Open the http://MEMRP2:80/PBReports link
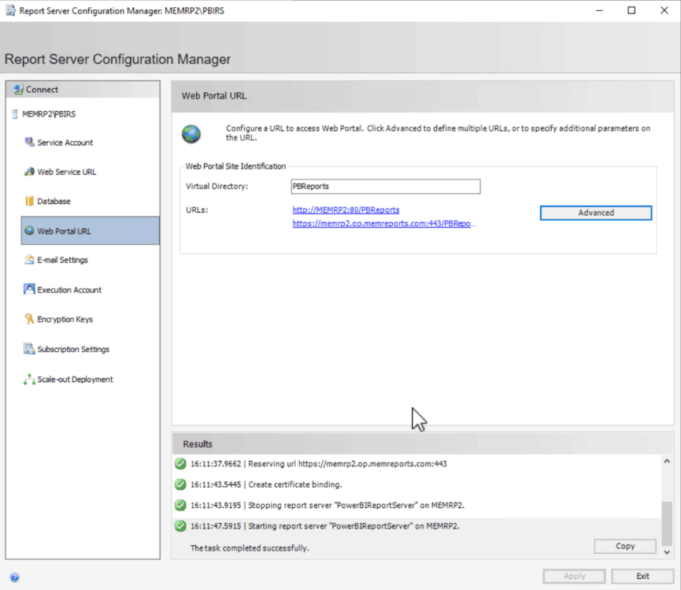The height and width of the screenshot is (590, 681). 346,210
